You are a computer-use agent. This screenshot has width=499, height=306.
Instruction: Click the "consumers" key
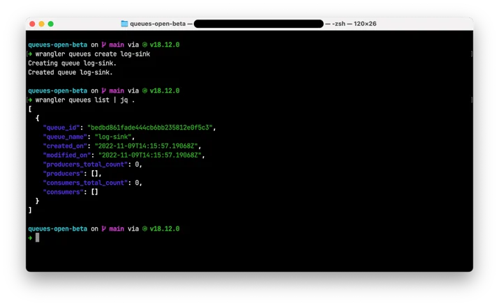pos(63,192)
